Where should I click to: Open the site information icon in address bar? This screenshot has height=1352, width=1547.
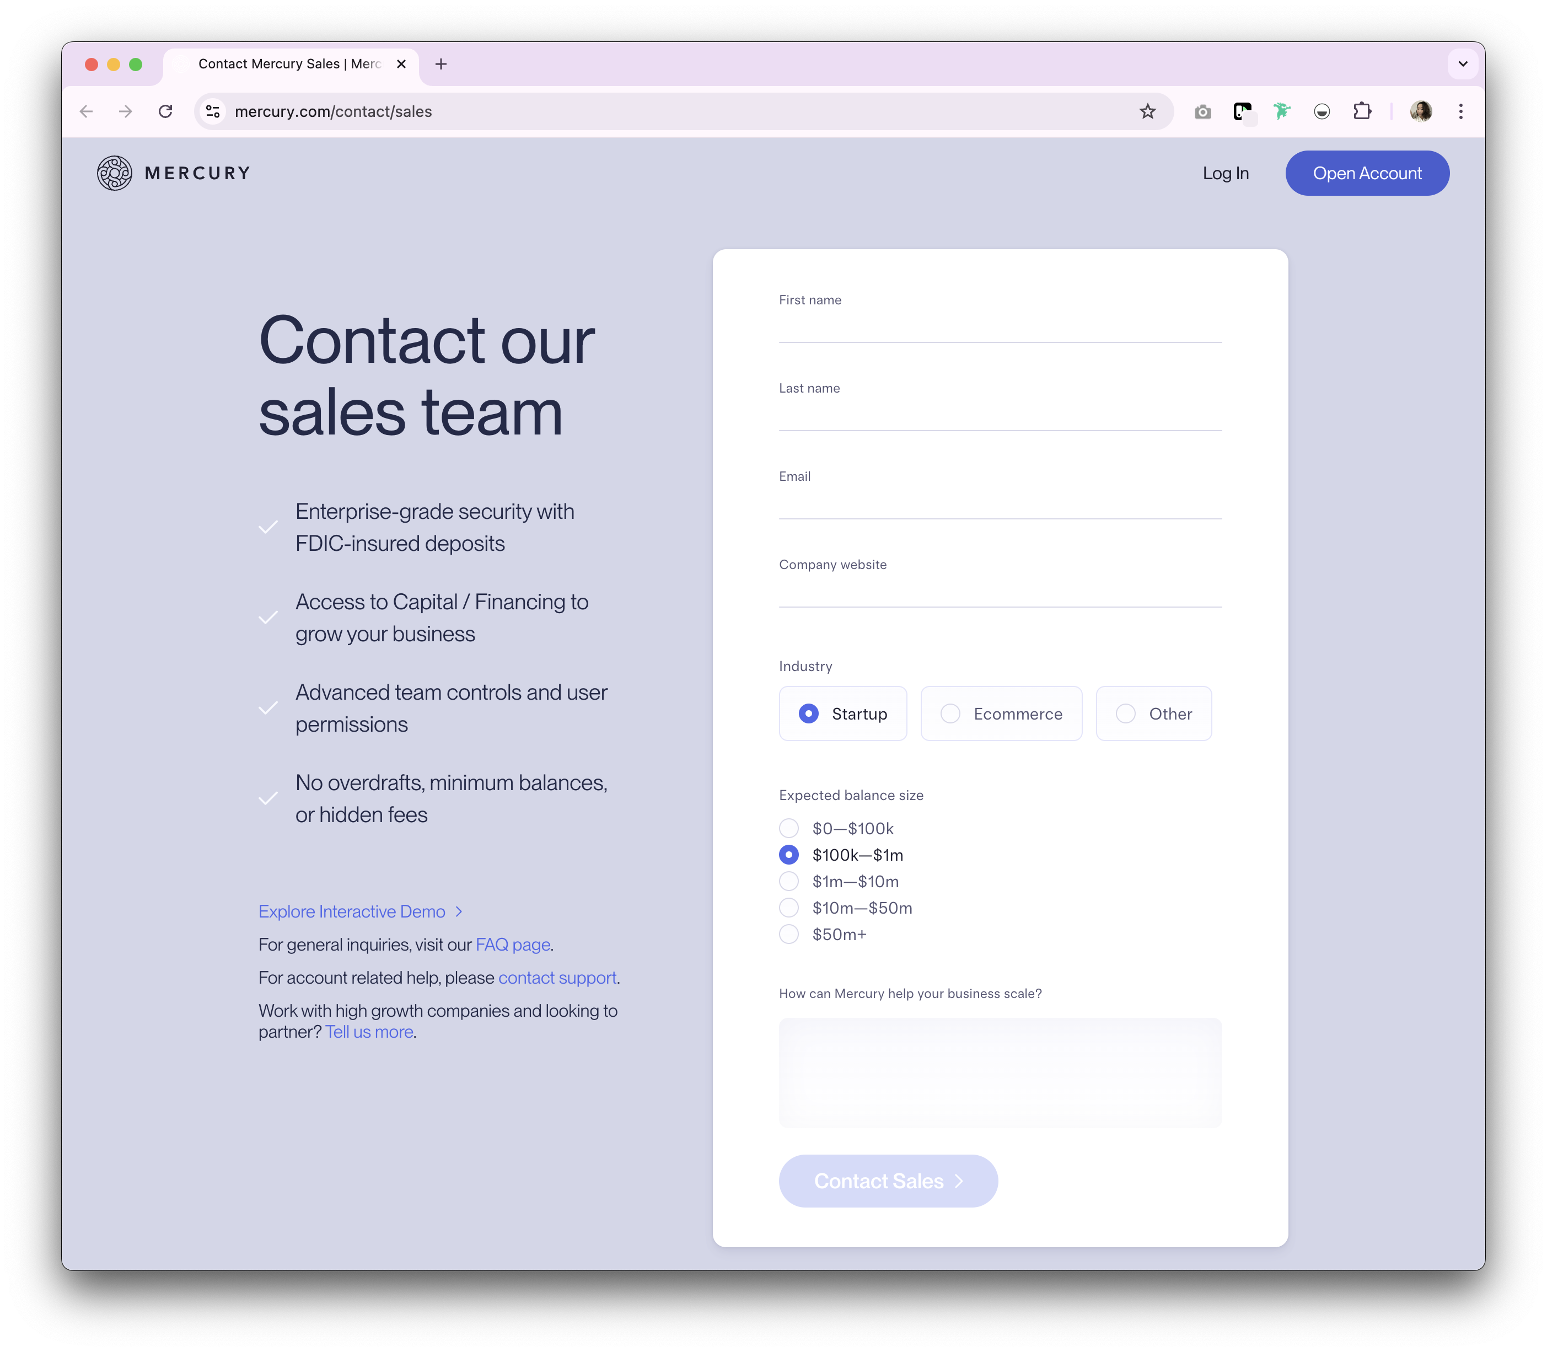(213, 112)
